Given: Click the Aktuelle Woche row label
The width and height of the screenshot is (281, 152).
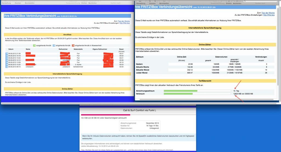Looking at the screenshot, I should pyautogui.click(x=142, y=67).
